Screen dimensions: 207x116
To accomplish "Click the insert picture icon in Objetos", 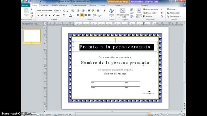I will click(131, 9).
